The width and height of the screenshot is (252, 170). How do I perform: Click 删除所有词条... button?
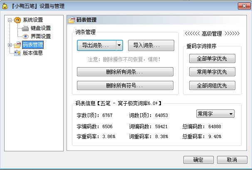[x=125, y=72]
